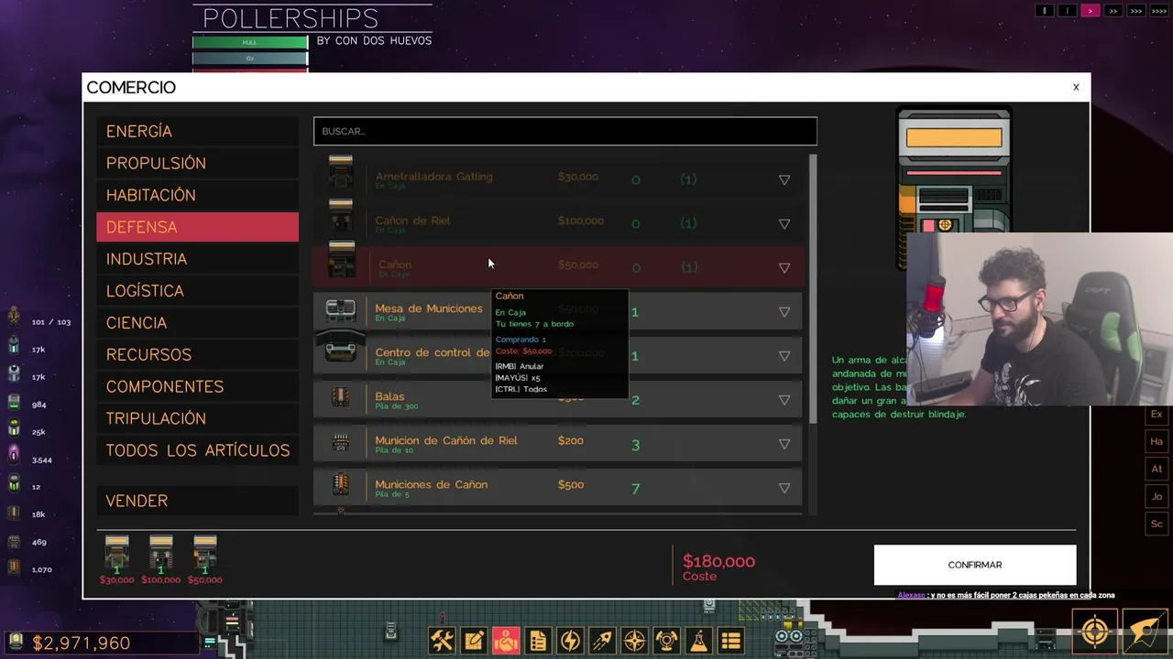Expand the Balas row arrow
The width and height of the screenshot is (1173, 659).
(x=784, y=400)
